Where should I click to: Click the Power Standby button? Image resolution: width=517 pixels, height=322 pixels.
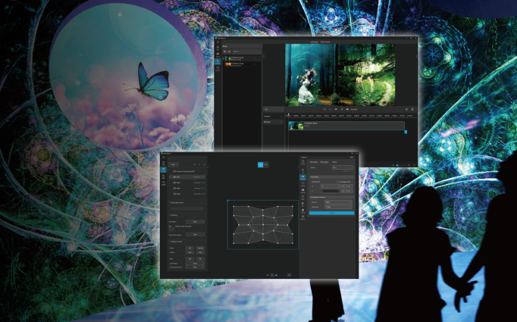200,248
